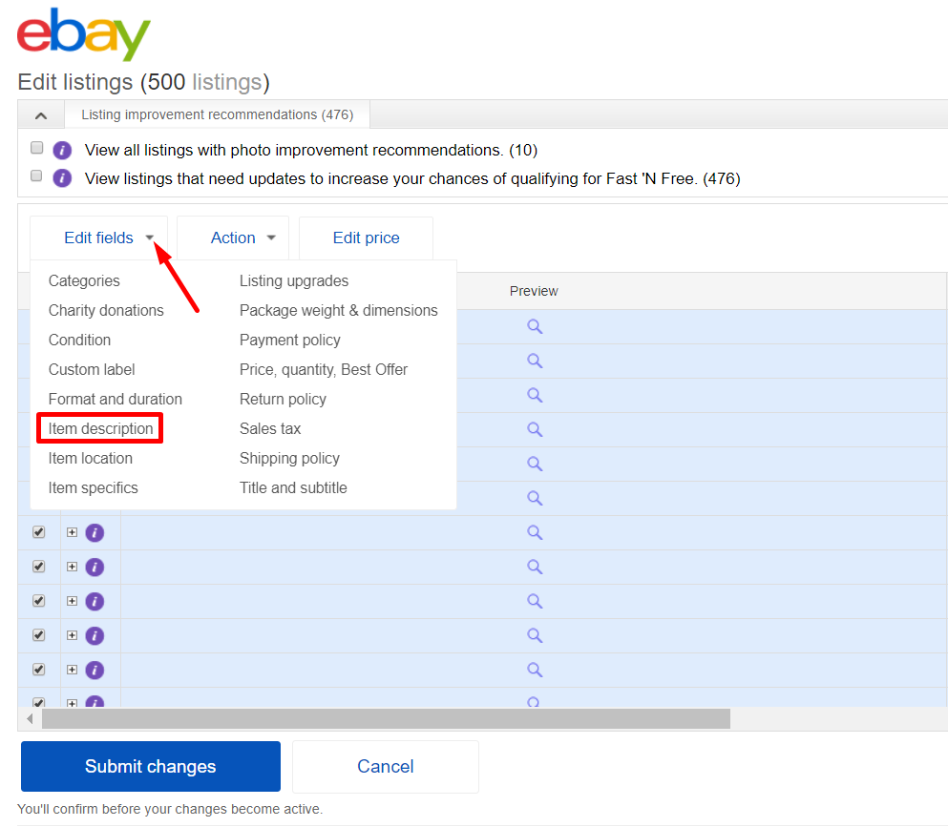
Task: Switch to Listing improvement recommendations (476) tab
Action: [x=217, y=114]
